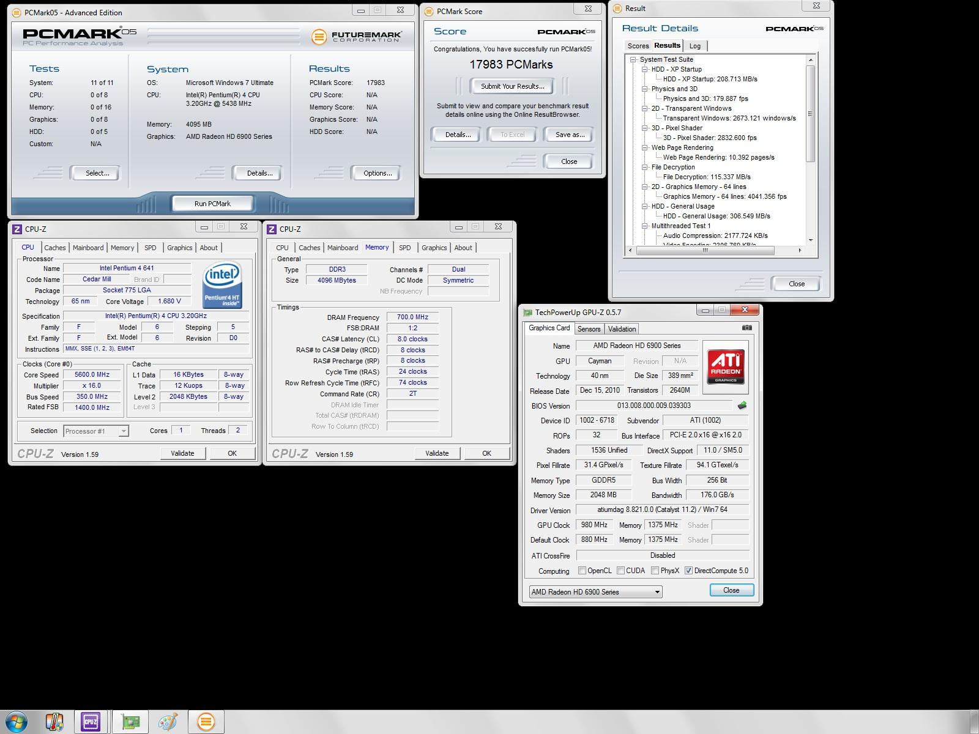Collapse the 2D - Transparent Windows node
This screenshot has height=734, width=979.
(645, 108)
